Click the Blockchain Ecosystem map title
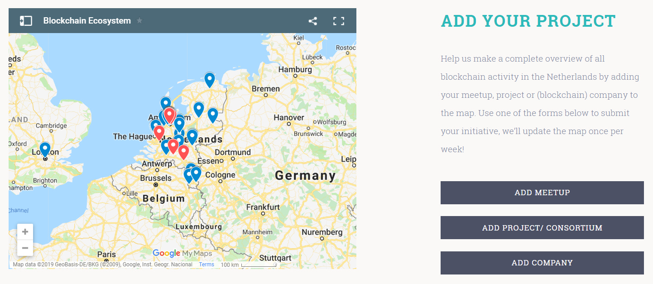Screen dimensions: 653x284 tap(87, 21)
